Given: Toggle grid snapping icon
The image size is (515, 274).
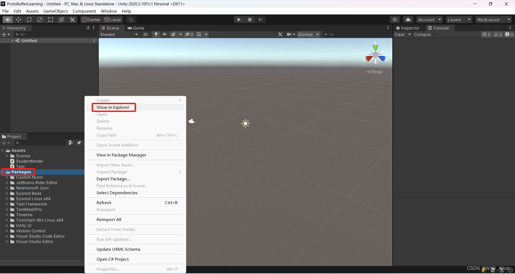Looking at the screenshot, I should (131, 20).
